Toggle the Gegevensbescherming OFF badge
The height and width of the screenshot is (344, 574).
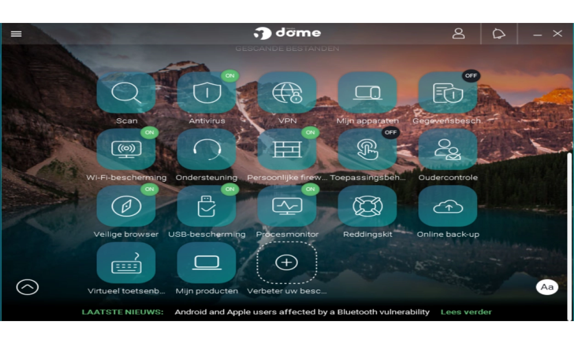[471, 76]
